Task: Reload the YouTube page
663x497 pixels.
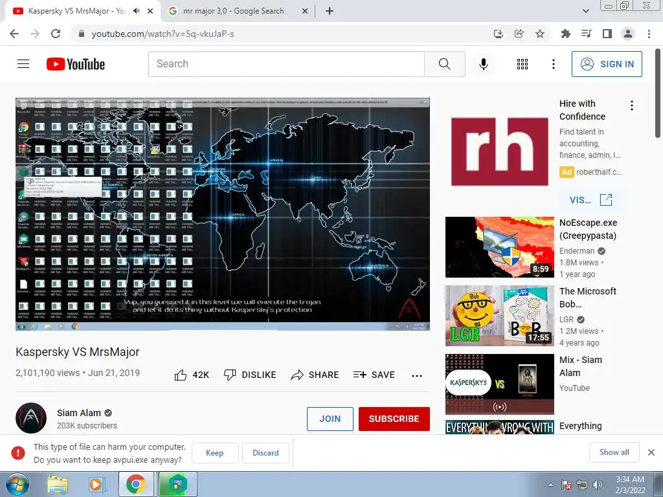Action: pos(56,34)
